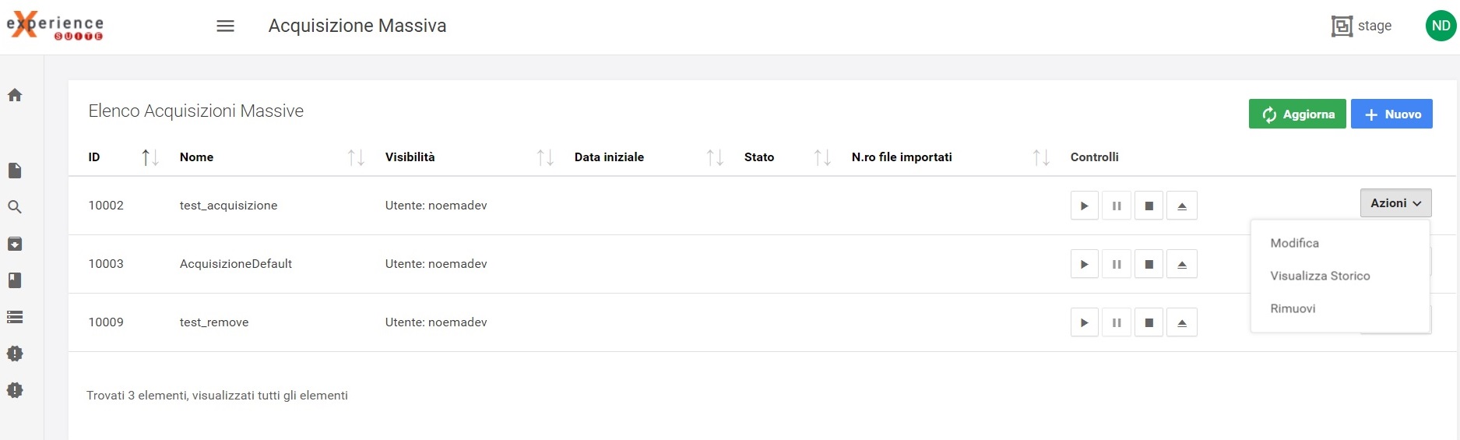Open the search icon in sidebar
The height and width of the screenshot is (440, 1460).
pos(15,207)
